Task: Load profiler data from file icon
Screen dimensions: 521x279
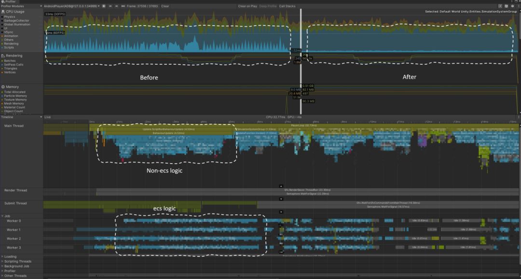Action: coord(500,6)
